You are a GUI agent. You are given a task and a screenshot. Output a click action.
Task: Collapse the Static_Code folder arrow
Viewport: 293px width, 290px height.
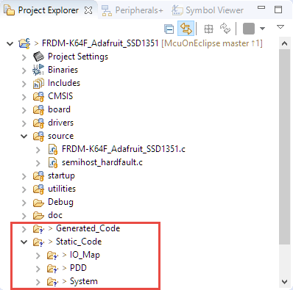point(24,242)
